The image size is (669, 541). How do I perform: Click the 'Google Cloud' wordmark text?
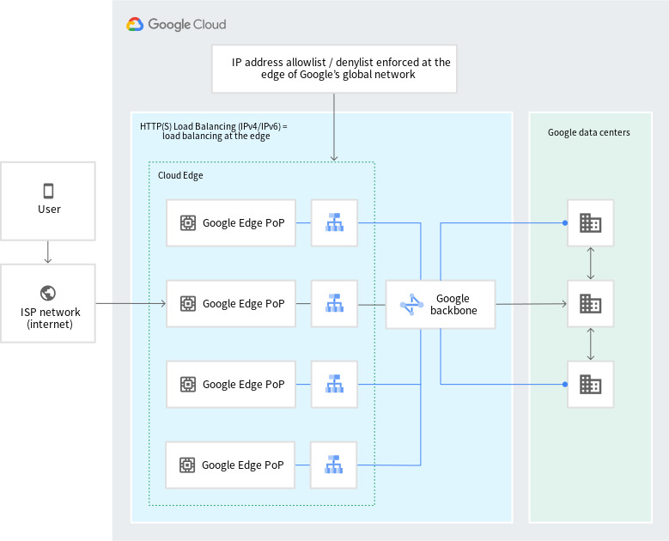pos(187,24)
